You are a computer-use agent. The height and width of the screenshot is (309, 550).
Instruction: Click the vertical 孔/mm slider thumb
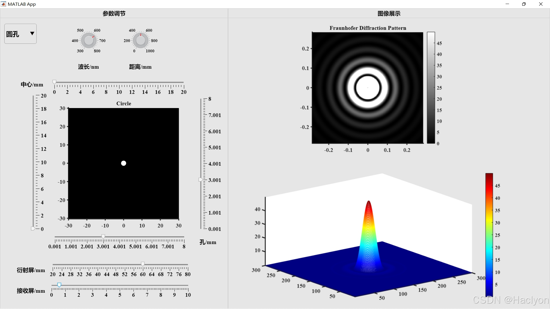tap(201, 180)
